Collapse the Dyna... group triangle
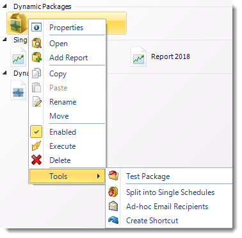 (x=4, y=73)
